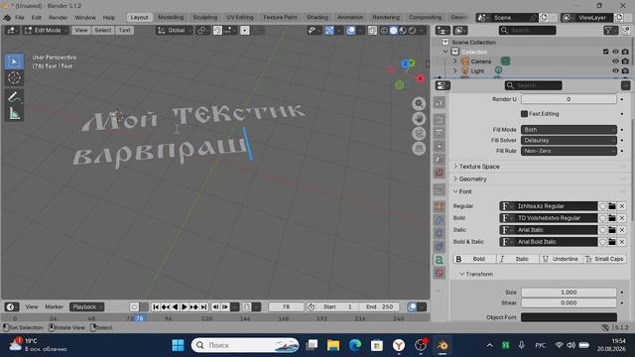Open the File menu
Screen dimensions: 635x357
20,18
